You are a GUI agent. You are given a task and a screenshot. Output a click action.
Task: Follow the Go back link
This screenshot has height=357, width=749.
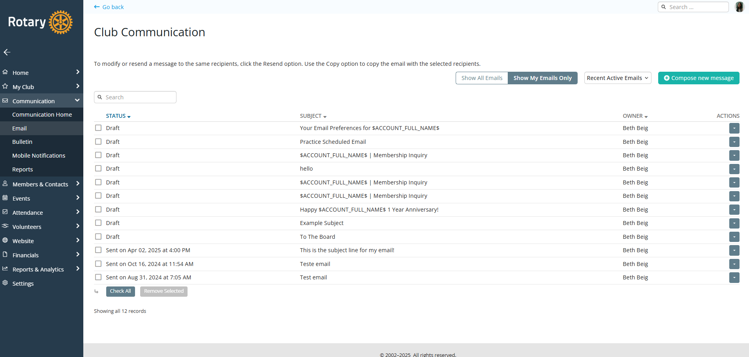109,7
